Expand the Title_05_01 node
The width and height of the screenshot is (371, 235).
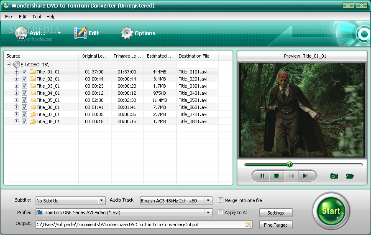click(16, 100)
